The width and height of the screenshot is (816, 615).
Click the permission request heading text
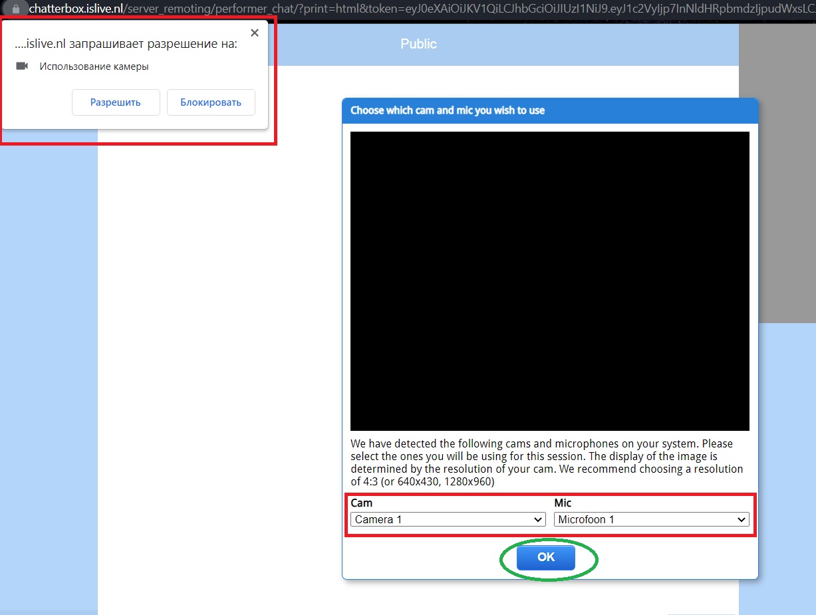(x=126, y=44)
